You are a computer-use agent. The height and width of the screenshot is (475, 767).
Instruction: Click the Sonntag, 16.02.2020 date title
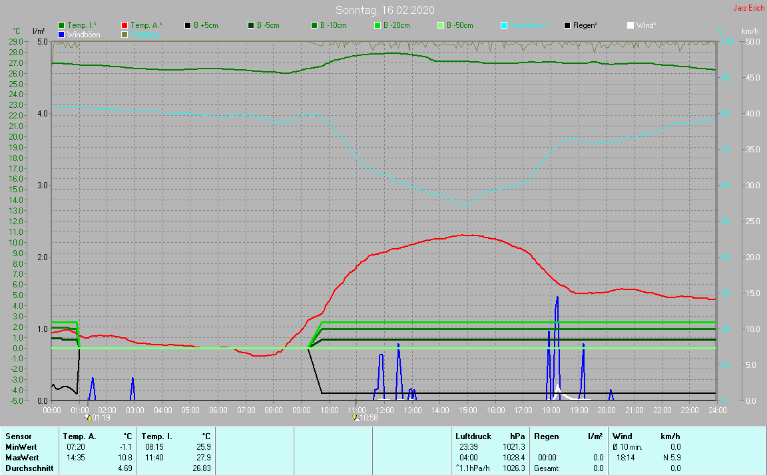pos(383,10)
